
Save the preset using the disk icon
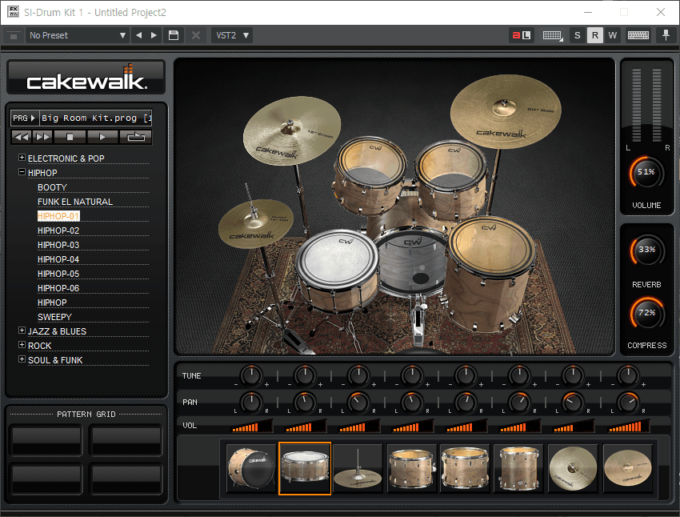(174, 34)
